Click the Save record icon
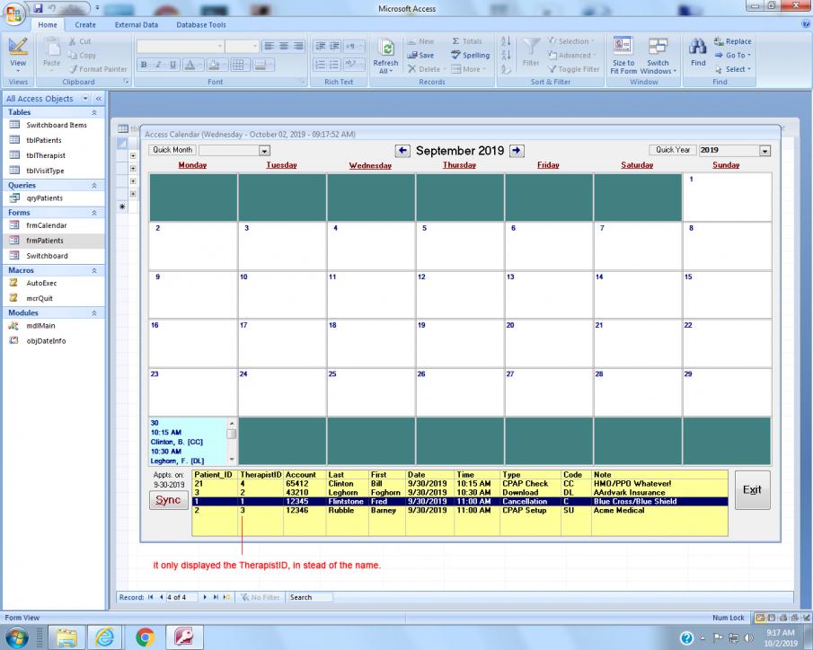813x650 pixels. (420, 55)
